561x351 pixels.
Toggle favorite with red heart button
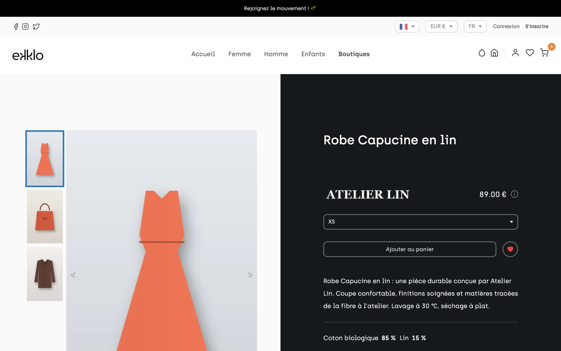click(x=510, y=249)
